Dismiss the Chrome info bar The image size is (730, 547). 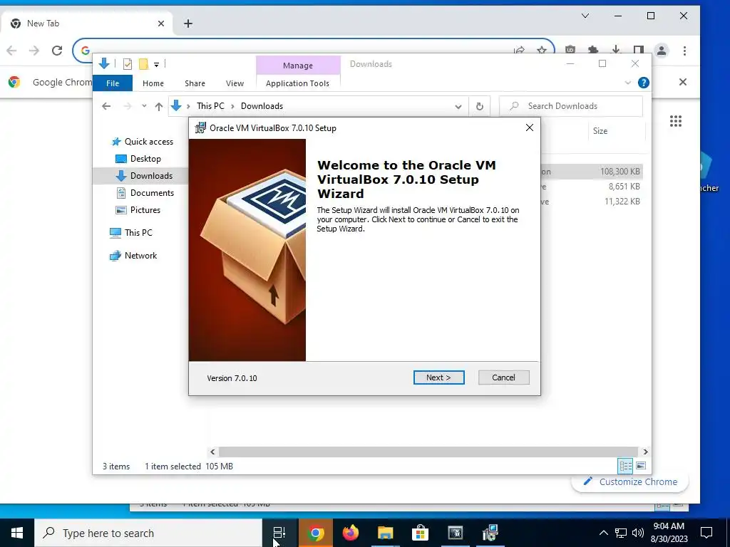[x=682, y=82]
